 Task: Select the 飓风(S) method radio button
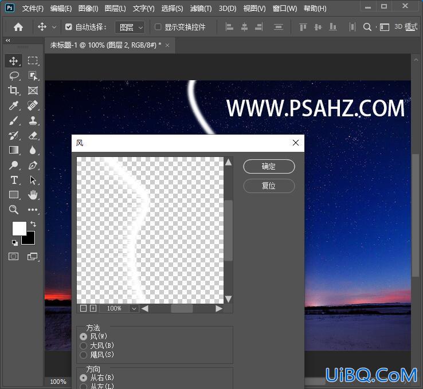point(83,355)
